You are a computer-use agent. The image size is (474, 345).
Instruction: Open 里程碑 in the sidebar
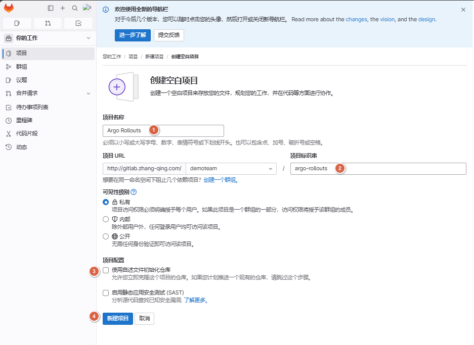click(x=49, y=120)
